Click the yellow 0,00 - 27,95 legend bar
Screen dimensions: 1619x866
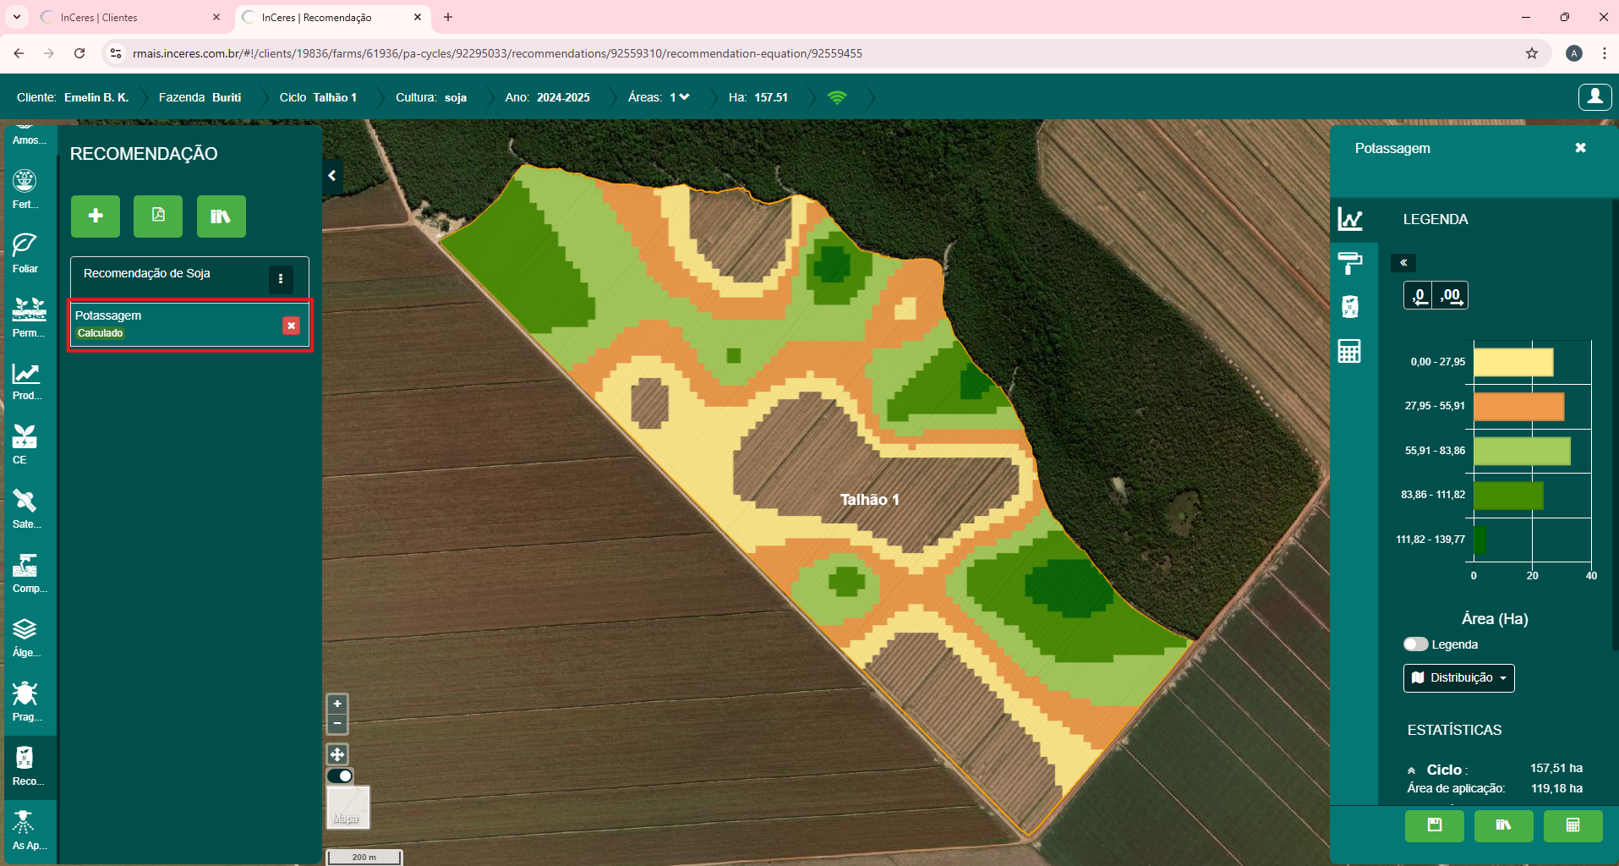1513,363
